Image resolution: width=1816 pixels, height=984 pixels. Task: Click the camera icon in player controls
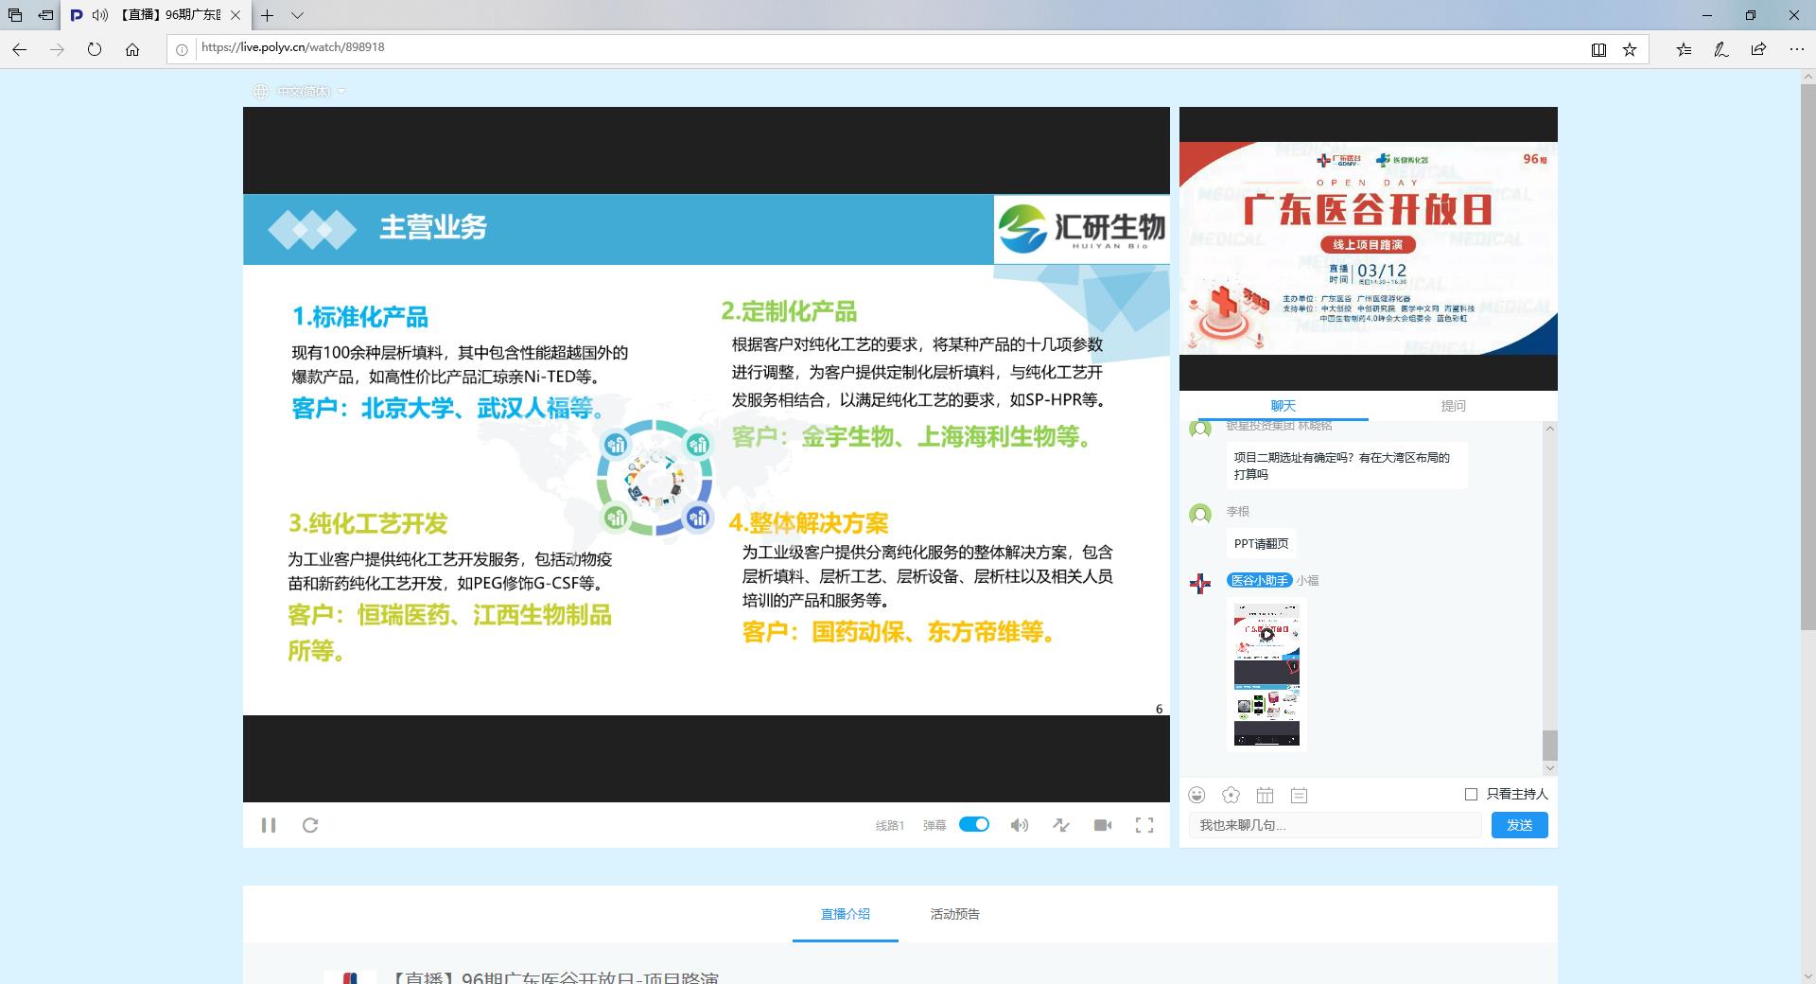coord(1103,825)
